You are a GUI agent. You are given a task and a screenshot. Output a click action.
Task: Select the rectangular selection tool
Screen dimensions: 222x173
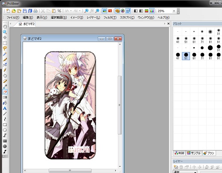pyautogui.click(x=5, y=43)
